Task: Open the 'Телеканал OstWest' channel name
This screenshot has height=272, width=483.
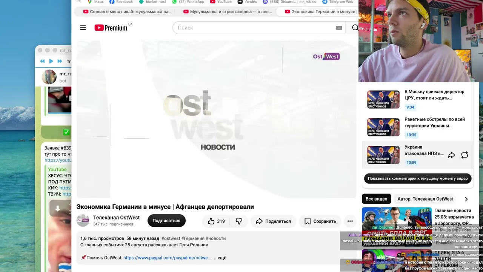Action: pos(116,218)
